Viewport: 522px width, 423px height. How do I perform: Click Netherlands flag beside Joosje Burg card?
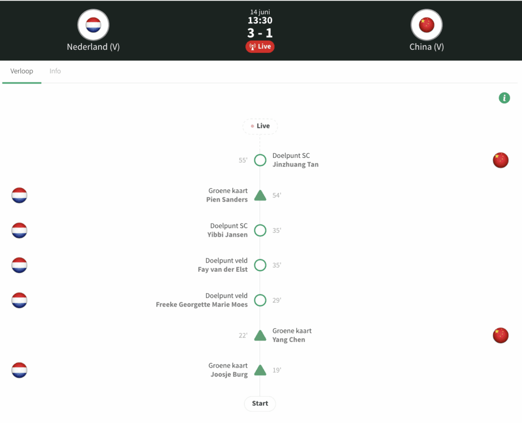(19, 371)
